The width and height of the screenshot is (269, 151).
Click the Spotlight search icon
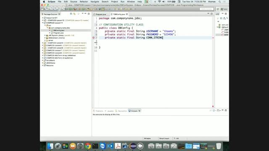pyautogui.click(x=219, y=2)
